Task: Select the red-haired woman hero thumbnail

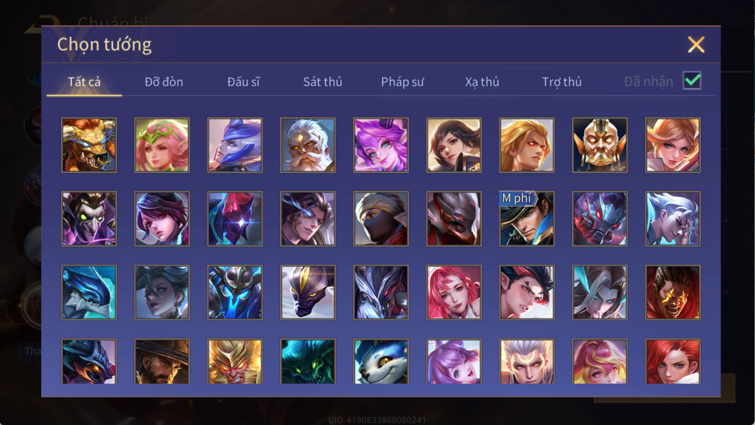Action: pyautogui.click(x=672, y=361)
